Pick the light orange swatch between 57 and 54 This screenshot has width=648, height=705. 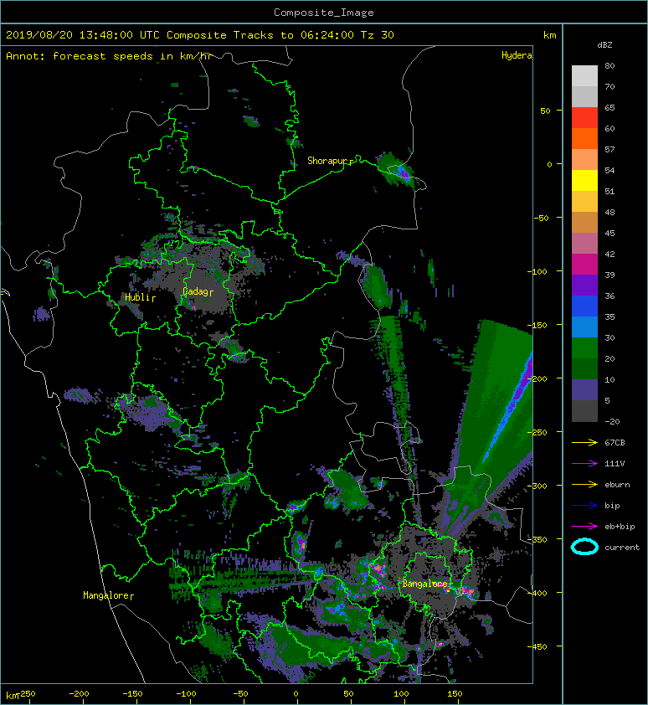(584, 160)
